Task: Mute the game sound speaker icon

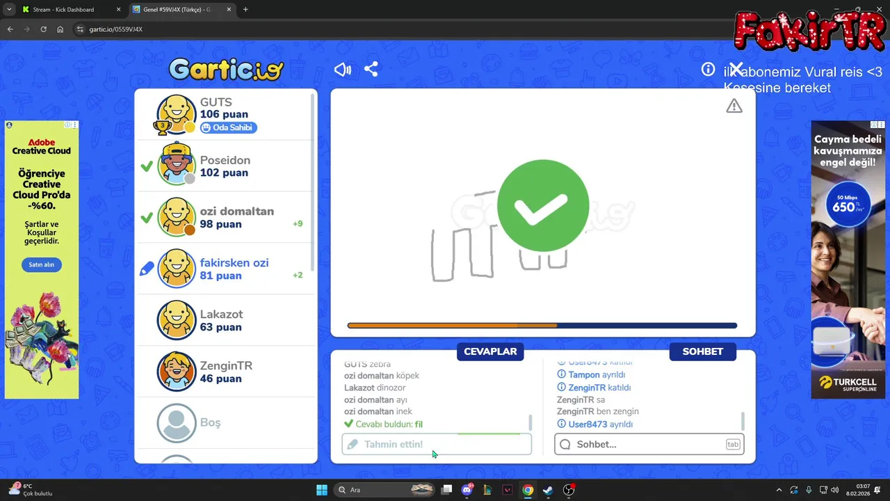Action: coord(343,70)
